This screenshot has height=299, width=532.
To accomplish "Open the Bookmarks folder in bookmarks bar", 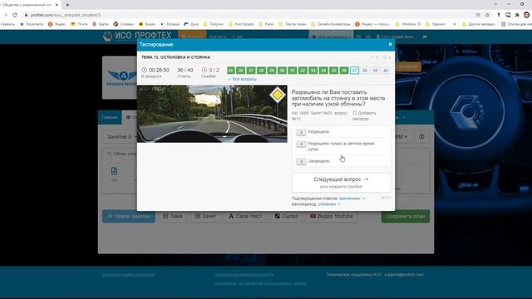I will (x=32, y=24).
